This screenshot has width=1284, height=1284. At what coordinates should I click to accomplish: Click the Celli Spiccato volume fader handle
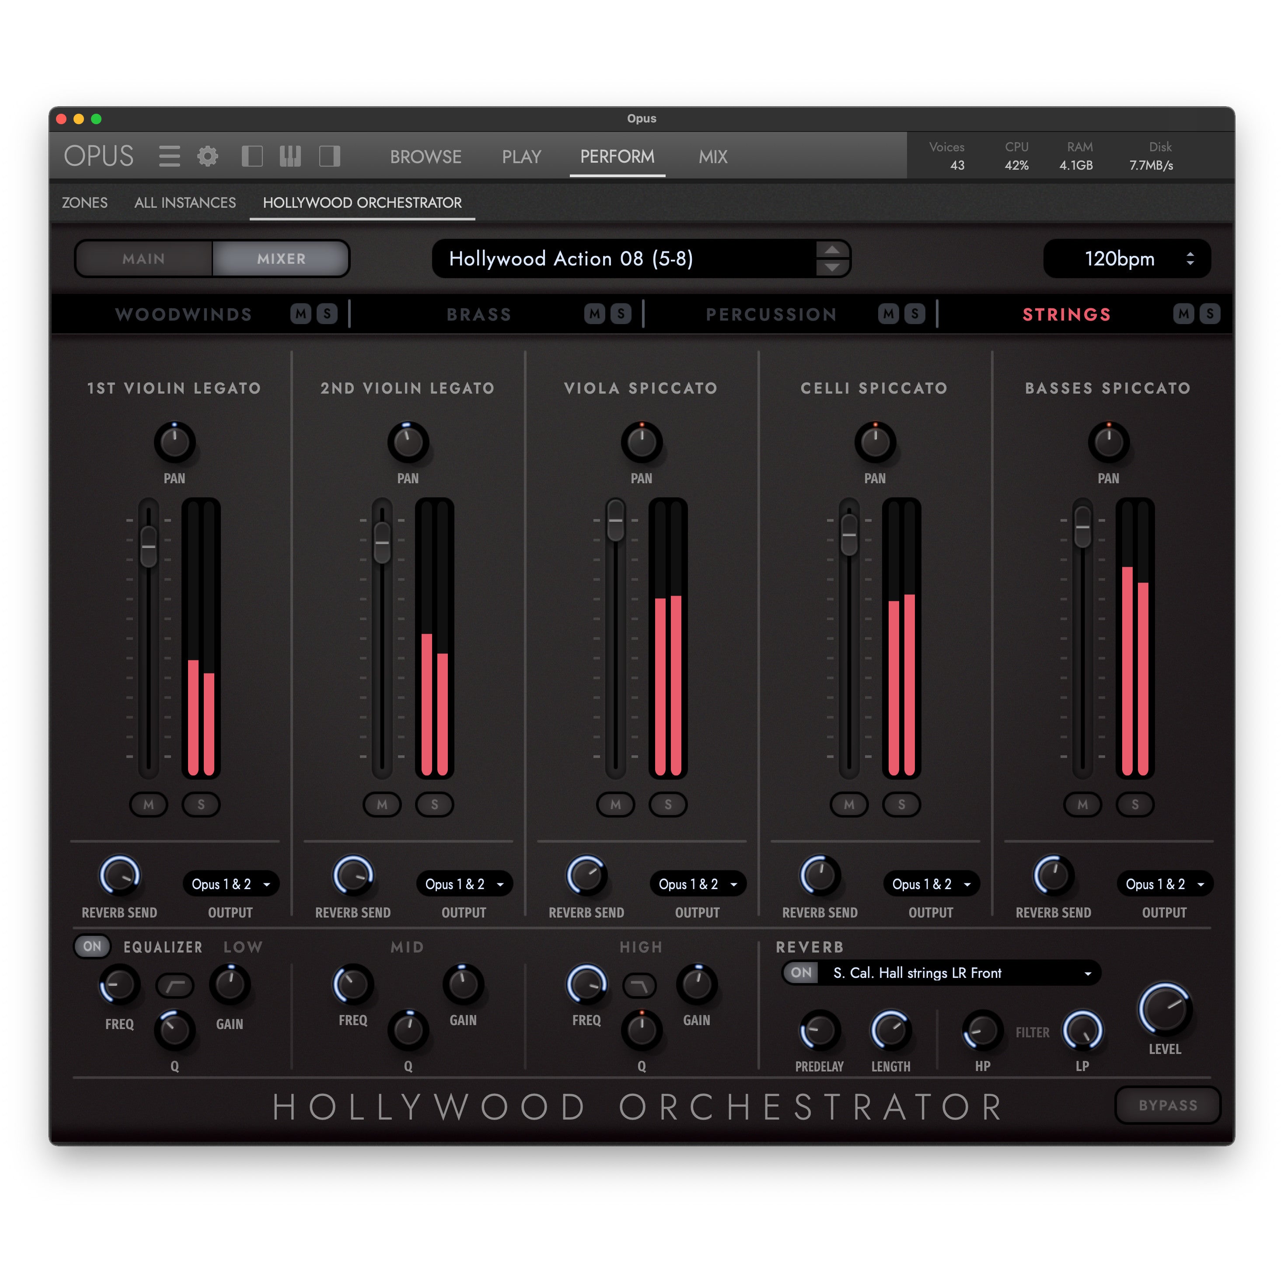849,534
